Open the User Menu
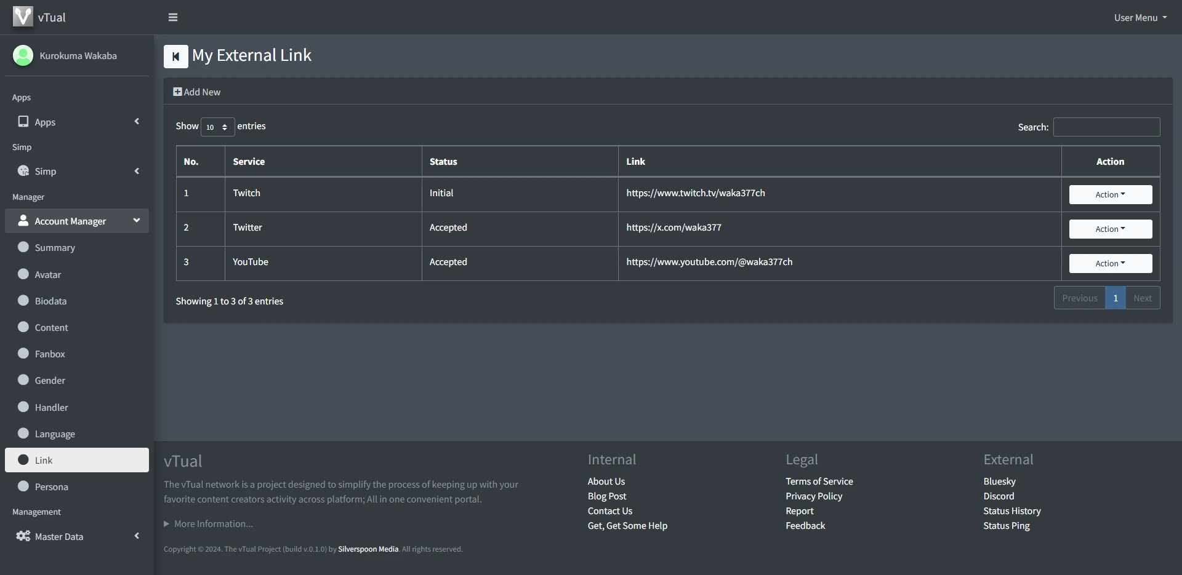 [x=1140, y=18]
